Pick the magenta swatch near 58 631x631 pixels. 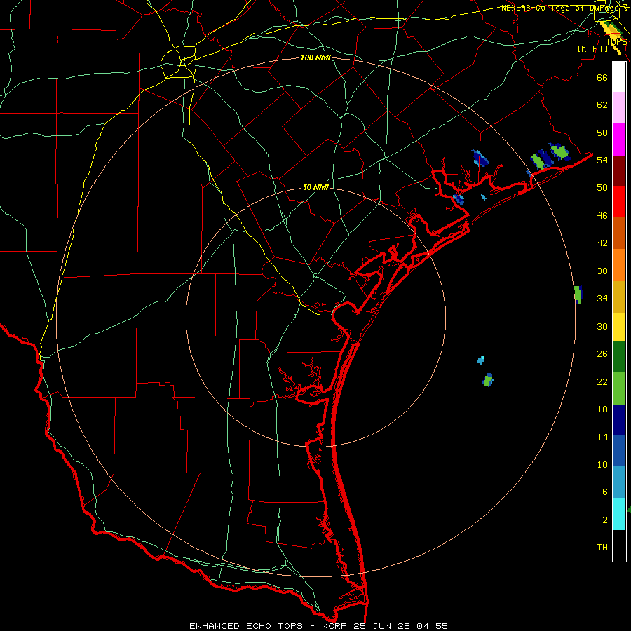(619, 140)
